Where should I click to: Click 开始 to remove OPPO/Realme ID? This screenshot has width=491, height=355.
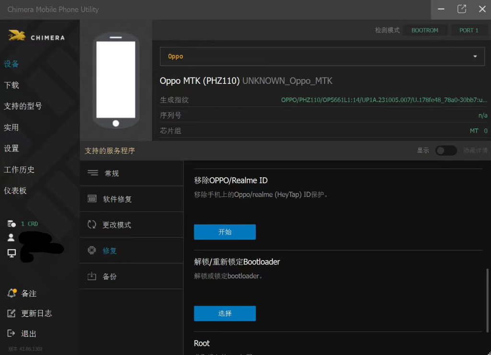pos(225,232)
